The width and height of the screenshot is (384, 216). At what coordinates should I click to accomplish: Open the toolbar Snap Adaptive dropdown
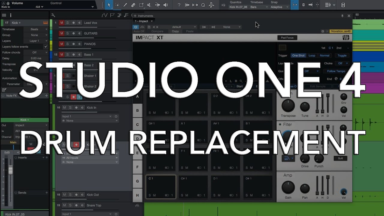280,7
